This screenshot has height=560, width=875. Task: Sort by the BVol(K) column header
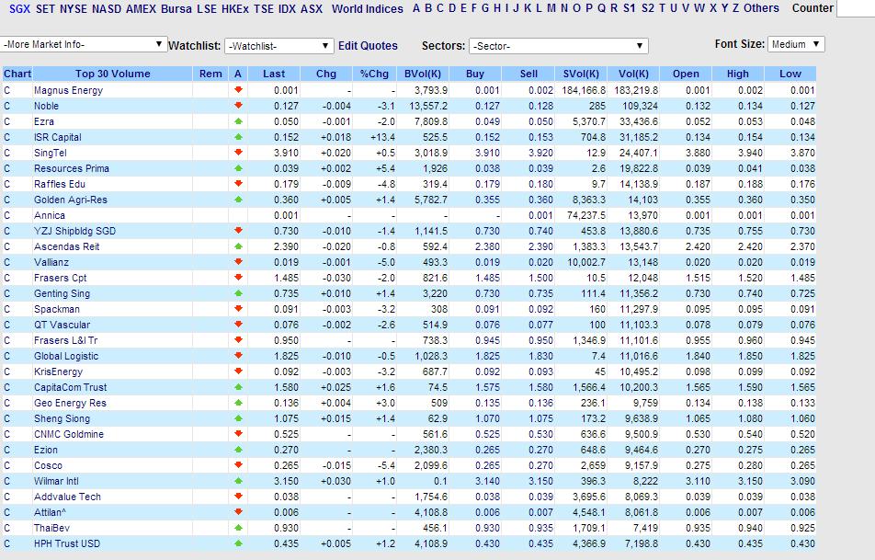point(423,74)
